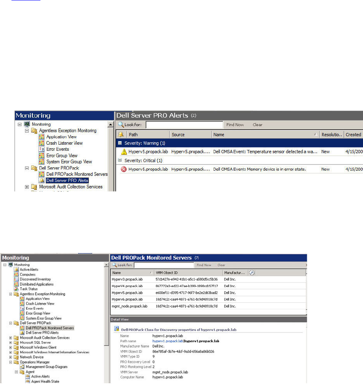Select Crash Listener View in the Monitored Servers window tree

(x=40, y=304)
